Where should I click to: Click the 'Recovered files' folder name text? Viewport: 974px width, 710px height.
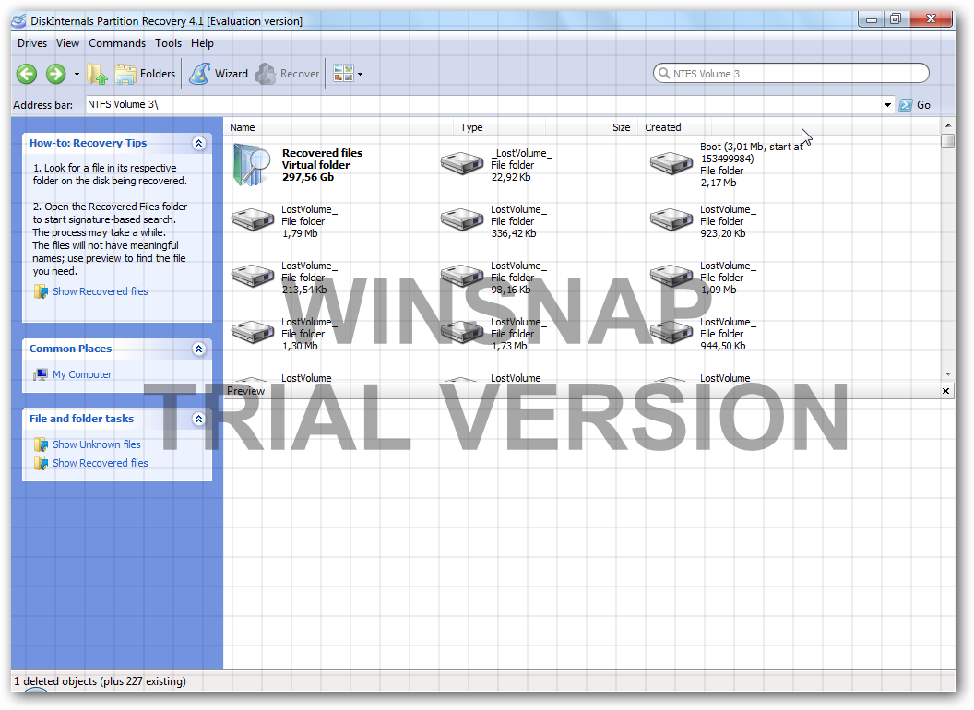click(322, 153)
